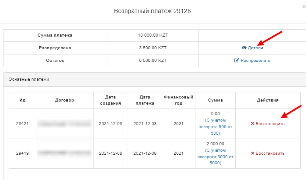This screenshot has width=306, height=180.
Task: Click the Дата создания column header
Action: (x=111, y=100)
